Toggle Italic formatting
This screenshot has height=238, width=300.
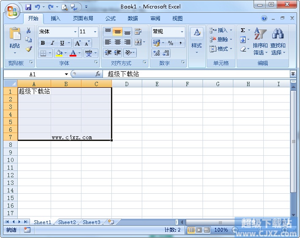pyautogui.click(x=52, y=43)
